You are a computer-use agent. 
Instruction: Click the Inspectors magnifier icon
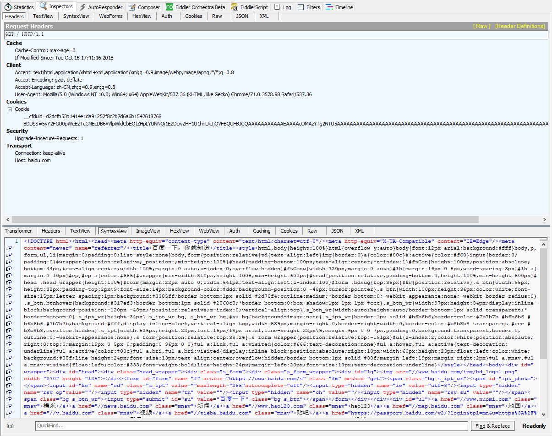[43, 6]
